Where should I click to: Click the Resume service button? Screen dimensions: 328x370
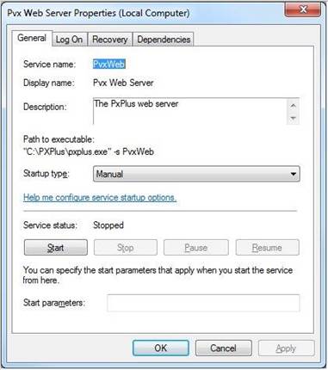point(267,248)
